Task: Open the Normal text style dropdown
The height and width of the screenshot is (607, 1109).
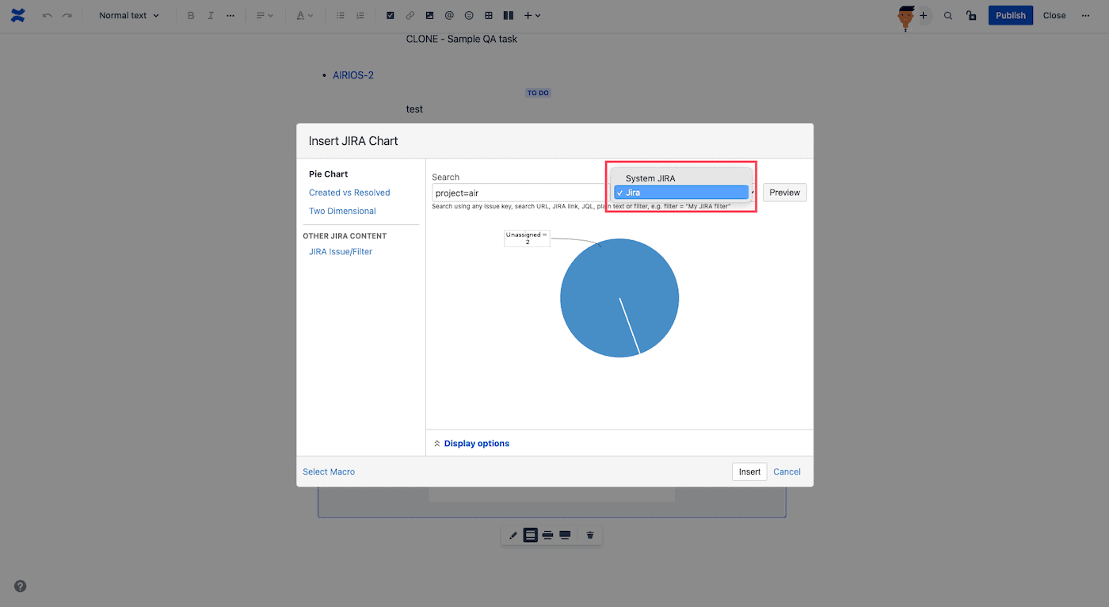Action: 128,15
